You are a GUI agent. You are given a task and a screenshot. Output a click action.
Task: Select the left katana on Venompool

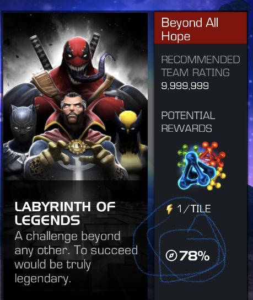42,52
